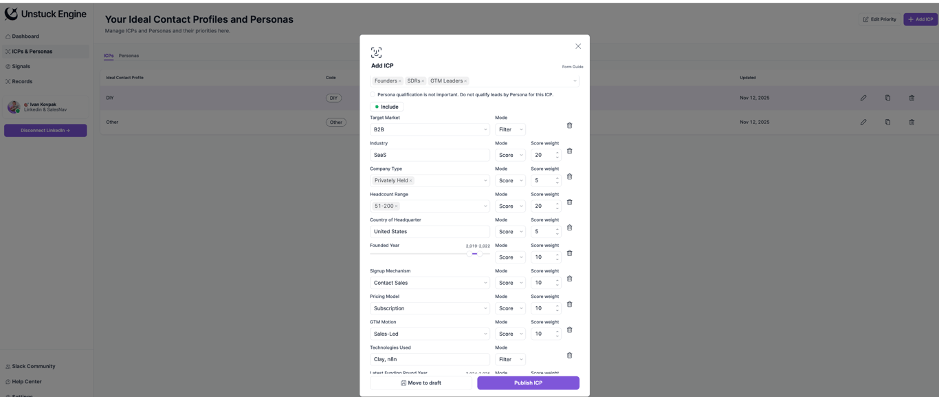Click the Publish ICP button

[528, 383]
